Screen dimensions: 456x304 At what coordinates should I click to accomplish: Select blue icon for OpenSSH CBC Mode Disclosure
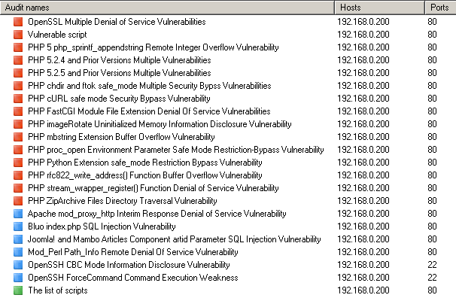(18, 265)
